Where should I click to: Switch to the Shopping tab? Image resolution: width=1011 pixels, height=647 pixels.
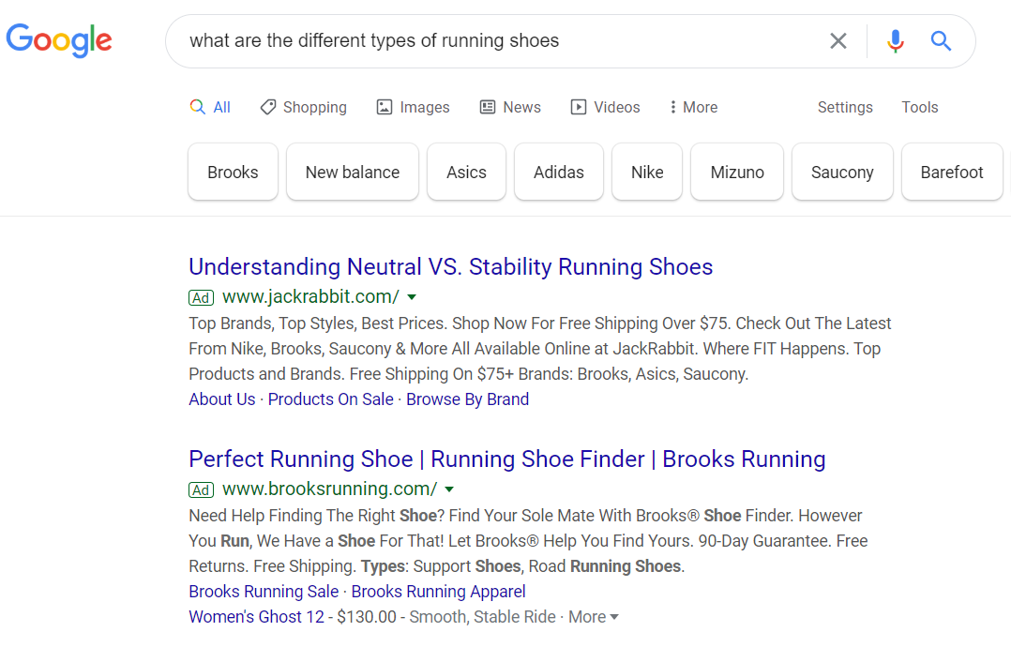[x=303, y=107]
